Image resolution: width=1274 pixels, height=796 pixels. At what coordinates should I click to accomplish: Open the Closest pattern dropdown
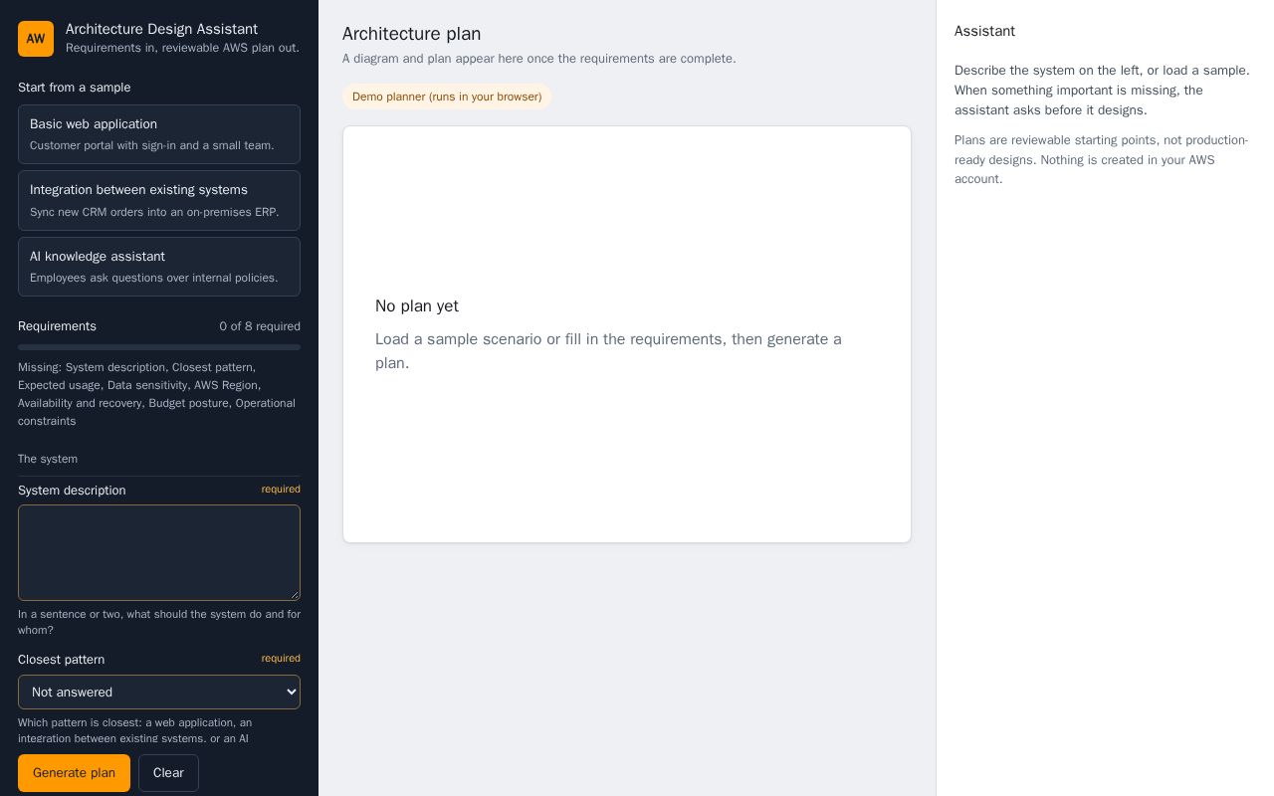(x=159, y=692)
